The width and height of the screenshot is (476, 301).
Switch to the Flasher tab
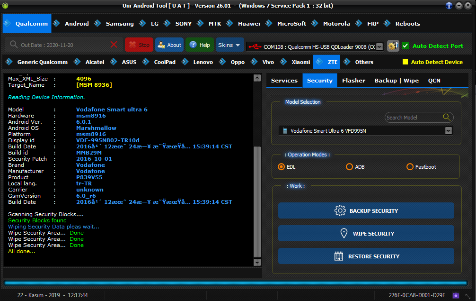(x=353, y=81)
